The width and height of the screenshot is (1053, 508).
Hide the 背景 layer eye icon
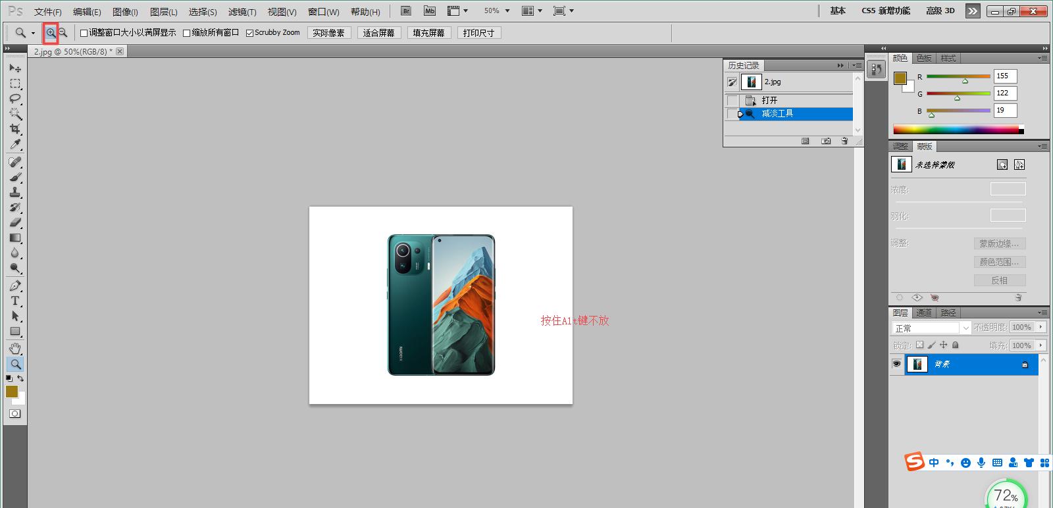[x=896, y=364]
